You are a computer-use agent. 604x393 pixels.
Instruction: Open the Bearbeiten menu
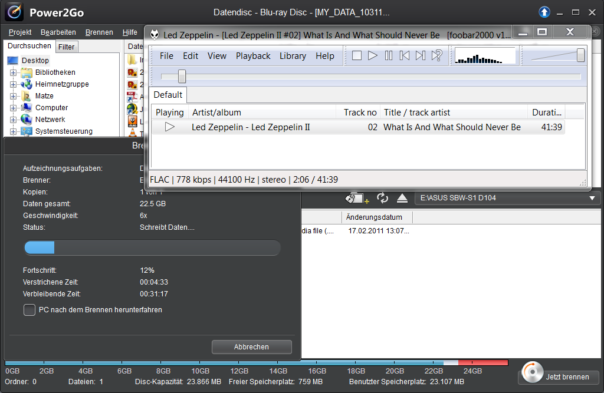[58, 32]
